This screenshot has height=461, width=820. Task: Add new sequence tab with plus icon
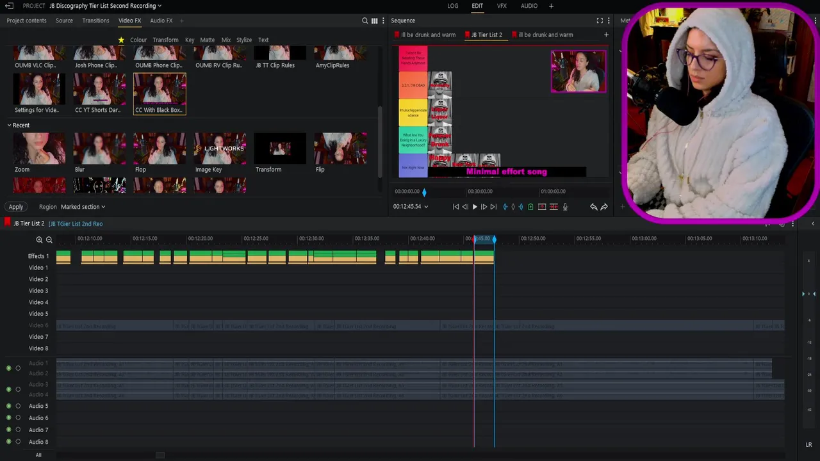coord(606,35)
